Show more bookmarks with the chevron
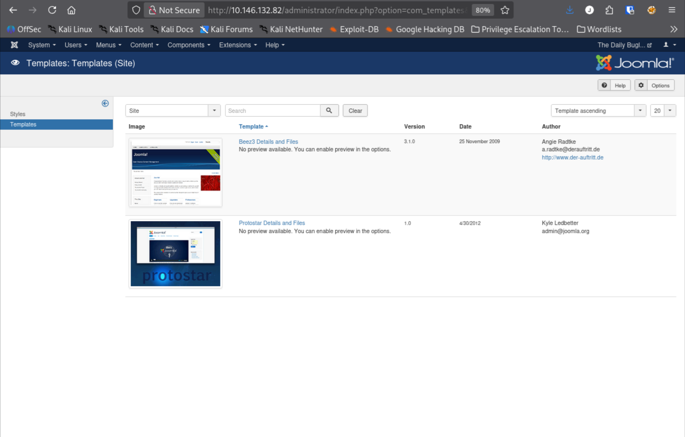The width and height of the screenshot is (685, 437). coord(674,29)
